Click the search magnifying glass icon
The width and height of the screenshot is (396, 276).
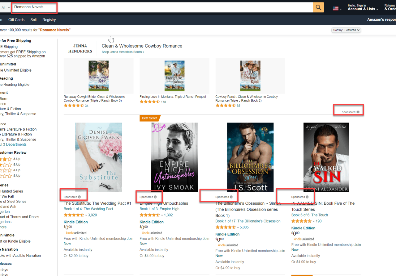318,7
